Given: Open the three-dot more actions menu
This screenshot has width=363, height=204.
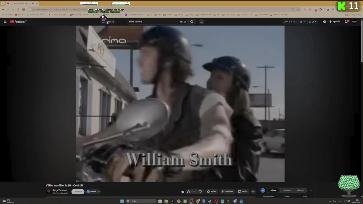Looking at the screenshot, I should pos(253,192).
